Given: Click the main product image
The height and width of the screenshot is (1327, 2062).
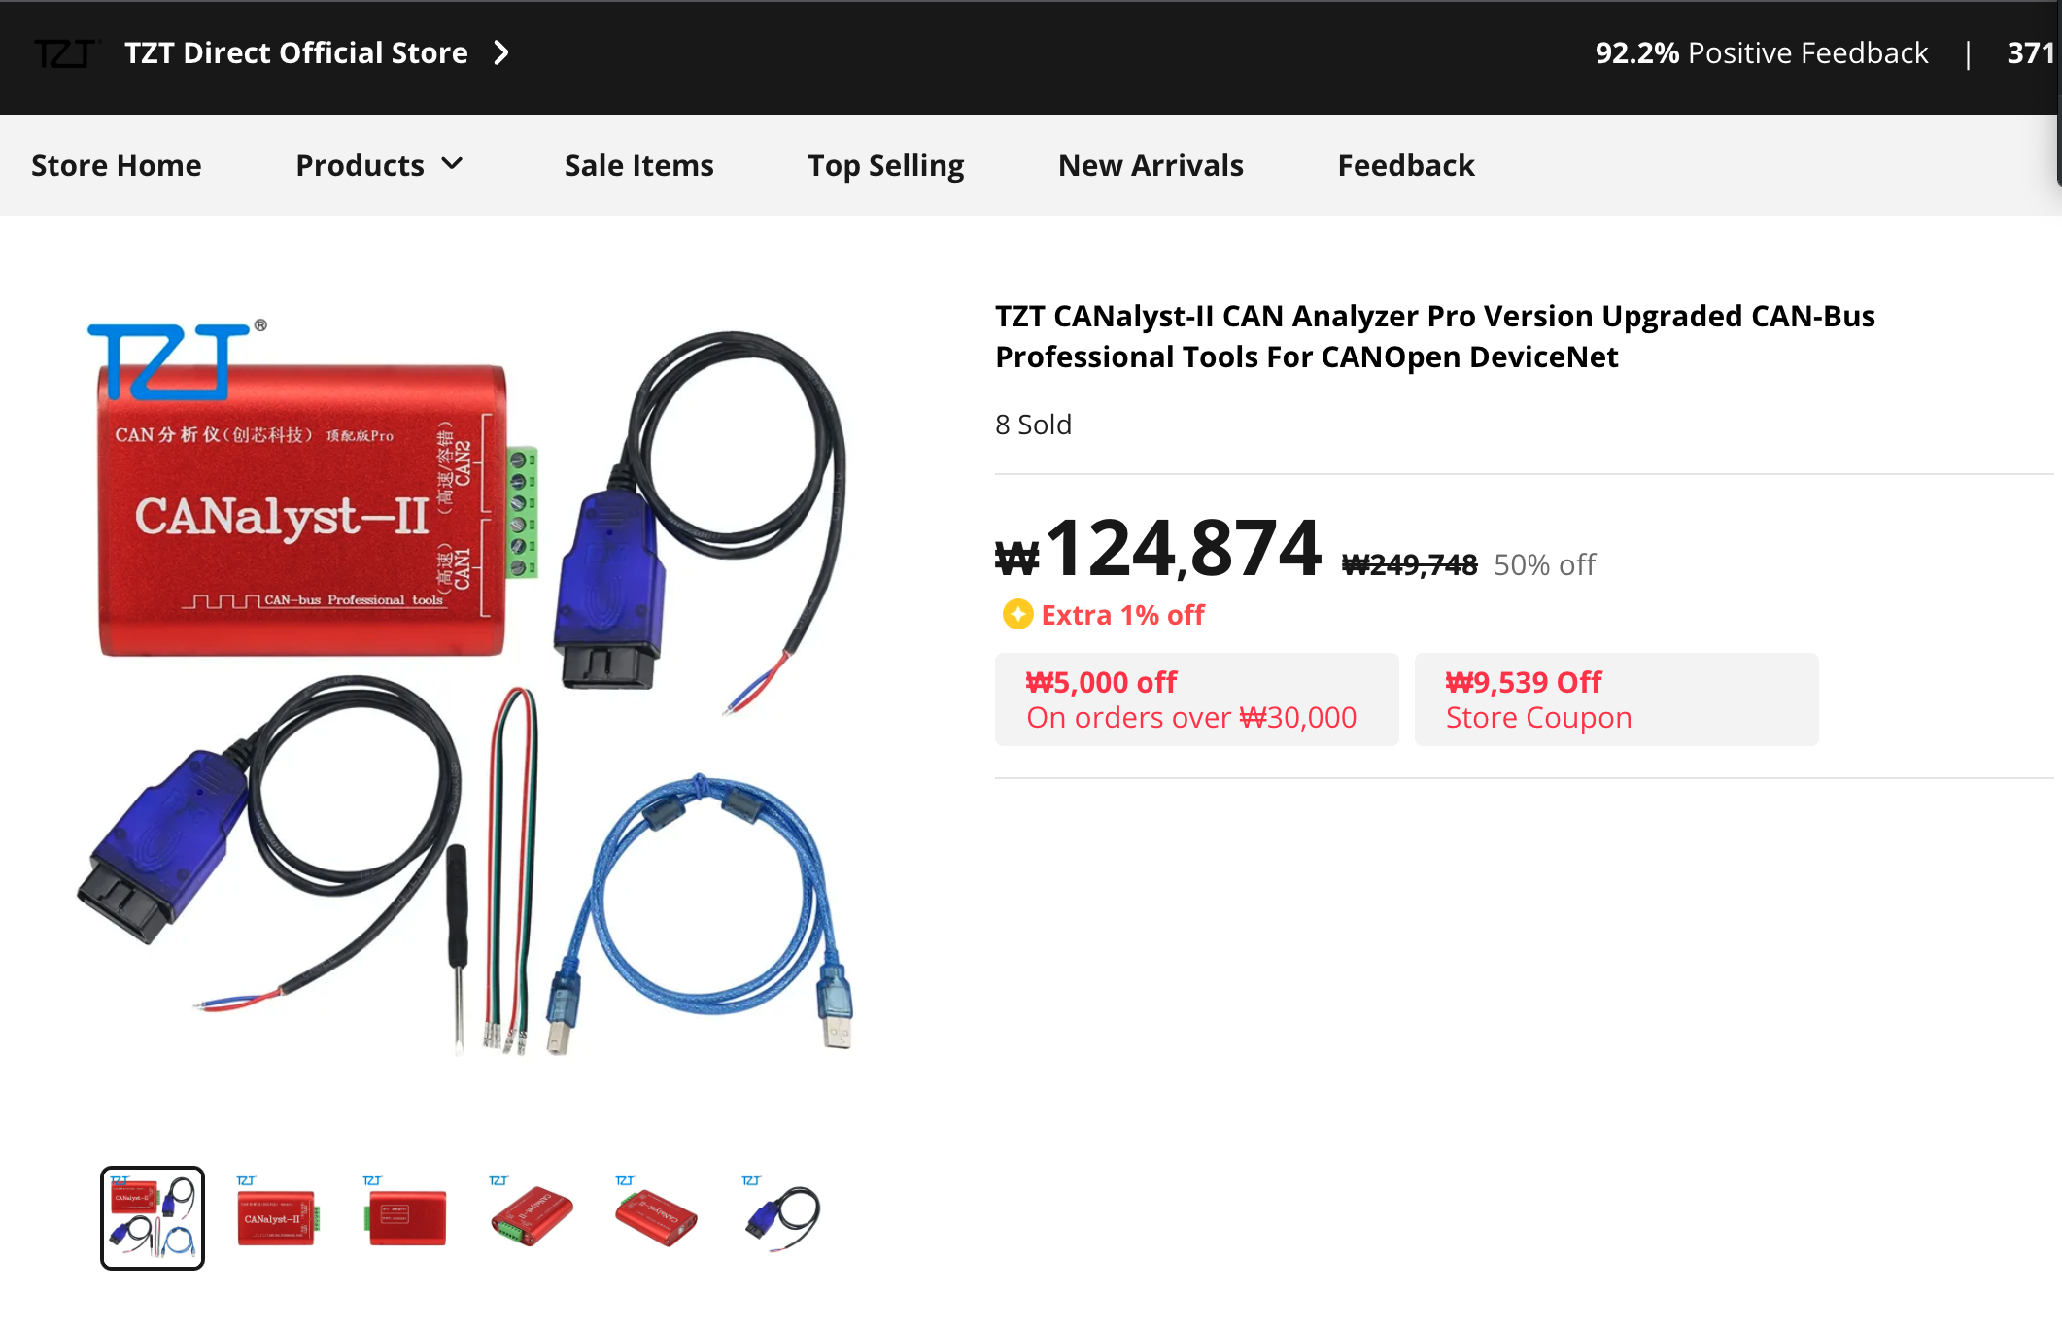Looking at the screenshot, I should point(466,685).
